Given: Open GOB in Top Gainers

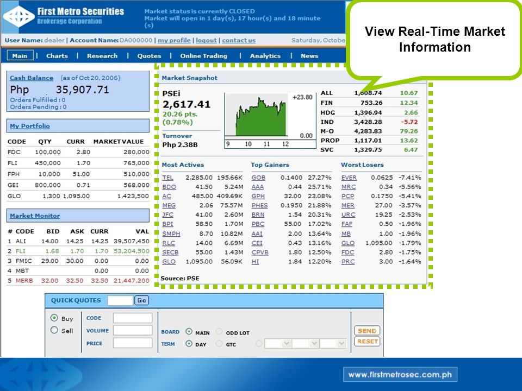Looking at the screenshot, I should [258, 178].
